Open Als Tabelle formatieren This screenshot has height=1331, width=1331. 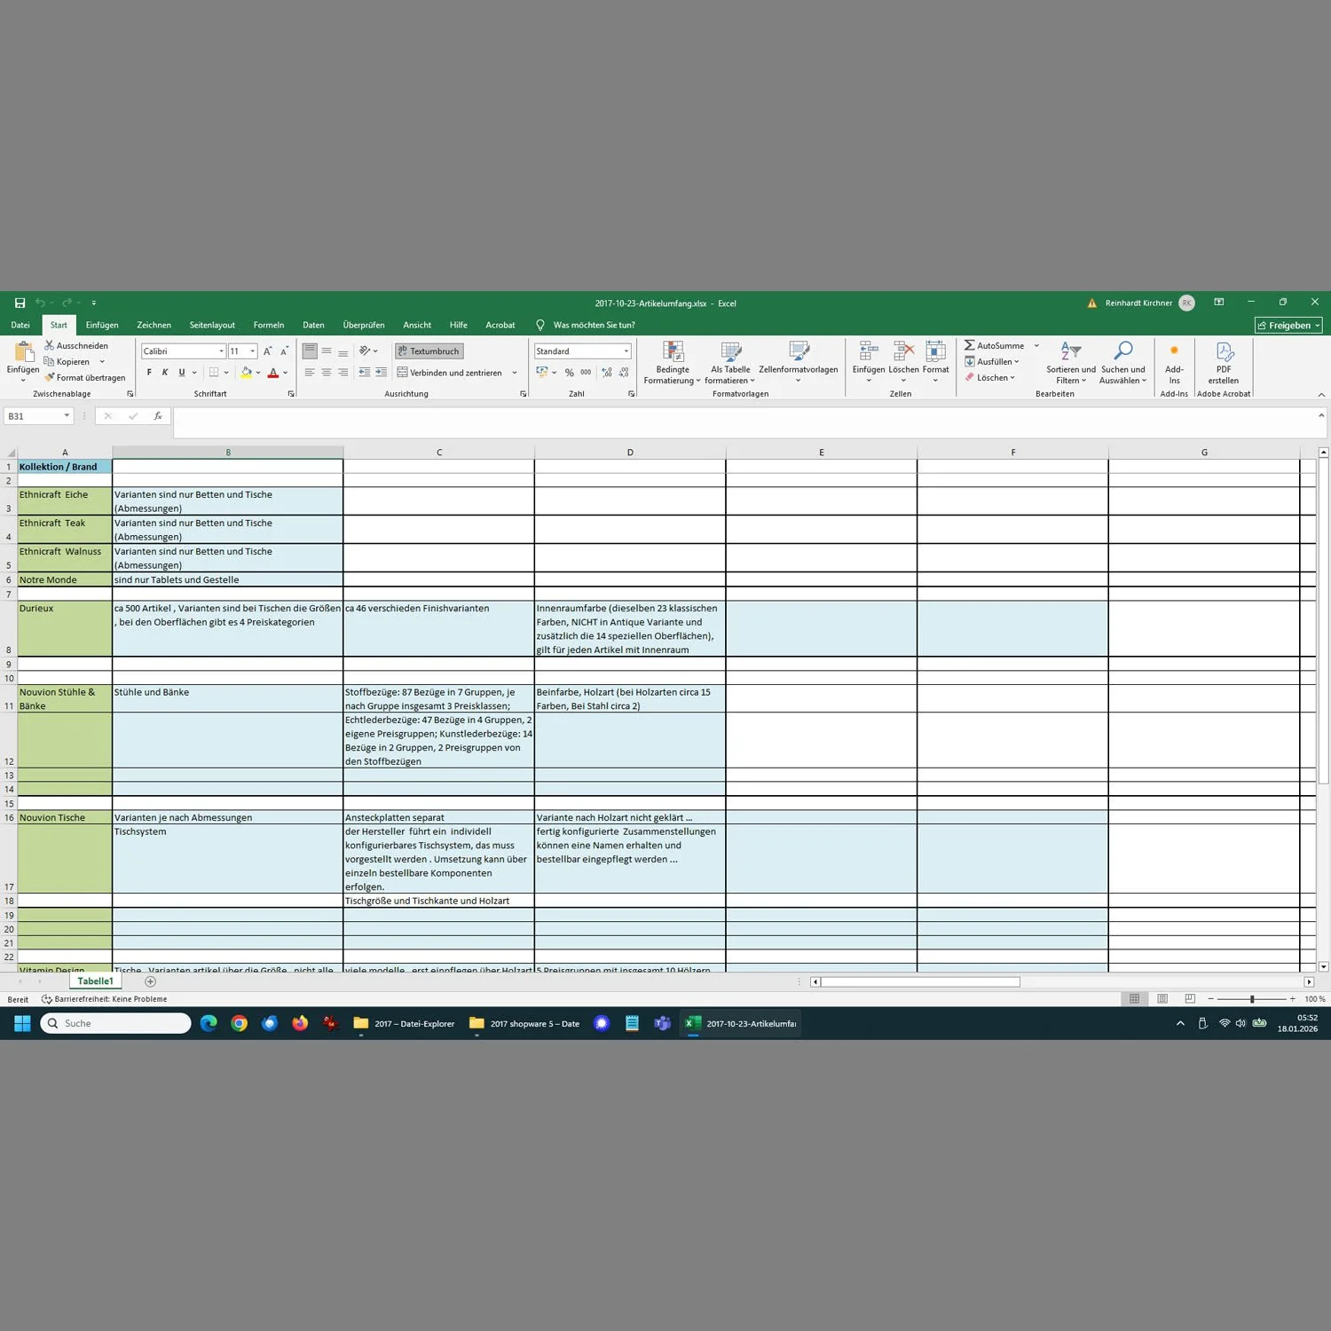pyautogui.click(x=729, y=363)
